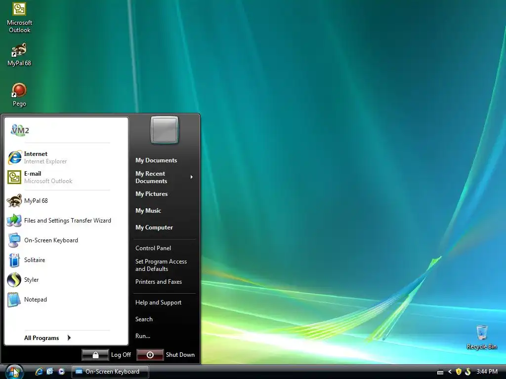Image resolution: width=506 pixels, height=379 pixels.
Task: Click the Log Off lock icon button
Action: [x=95, y=355]
